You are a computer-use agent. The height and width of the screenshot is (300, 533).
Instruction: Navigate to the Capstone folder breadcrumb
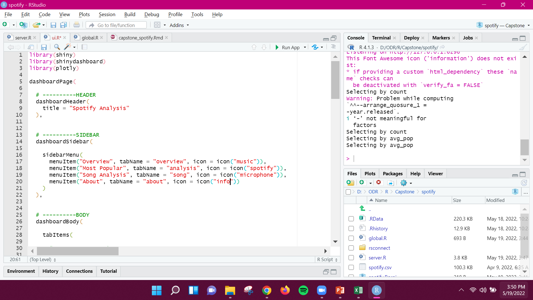pos(404,192)
